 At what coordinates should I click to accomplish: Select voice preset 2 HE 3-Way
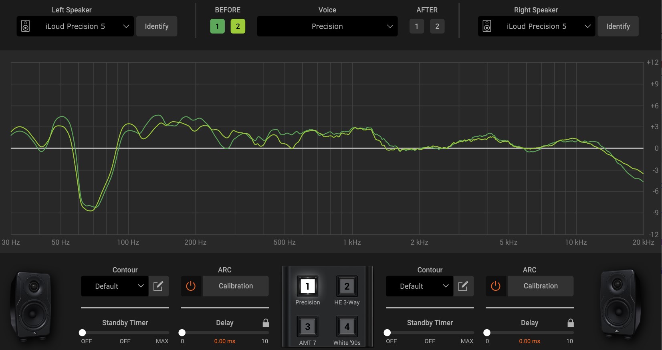(x=347, y=286)
